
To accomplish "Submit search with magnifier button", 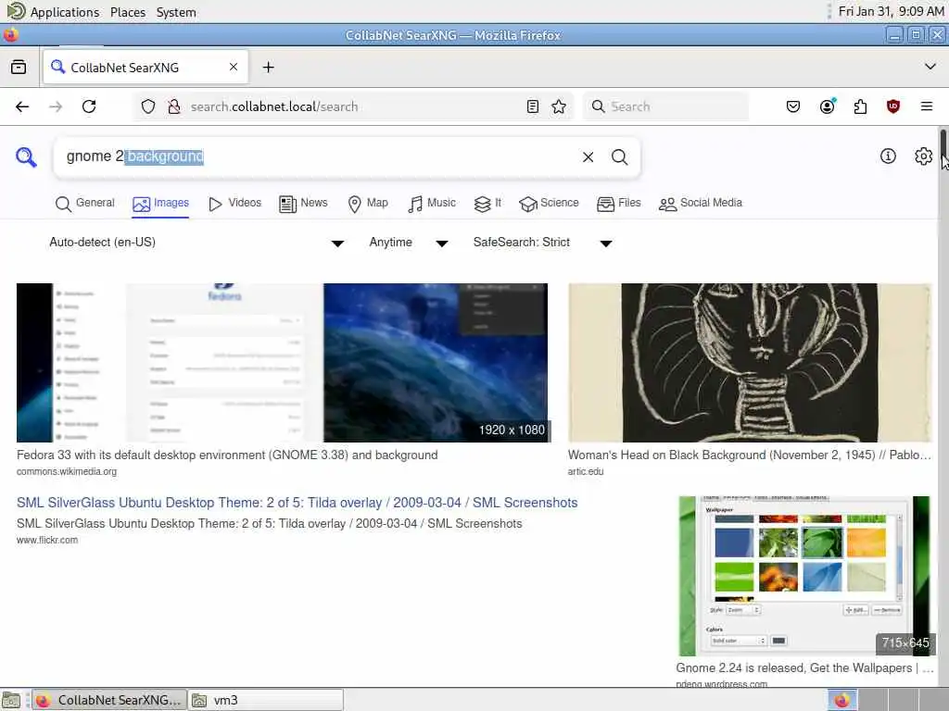I will pyautogui.click(x=619, y=157).
